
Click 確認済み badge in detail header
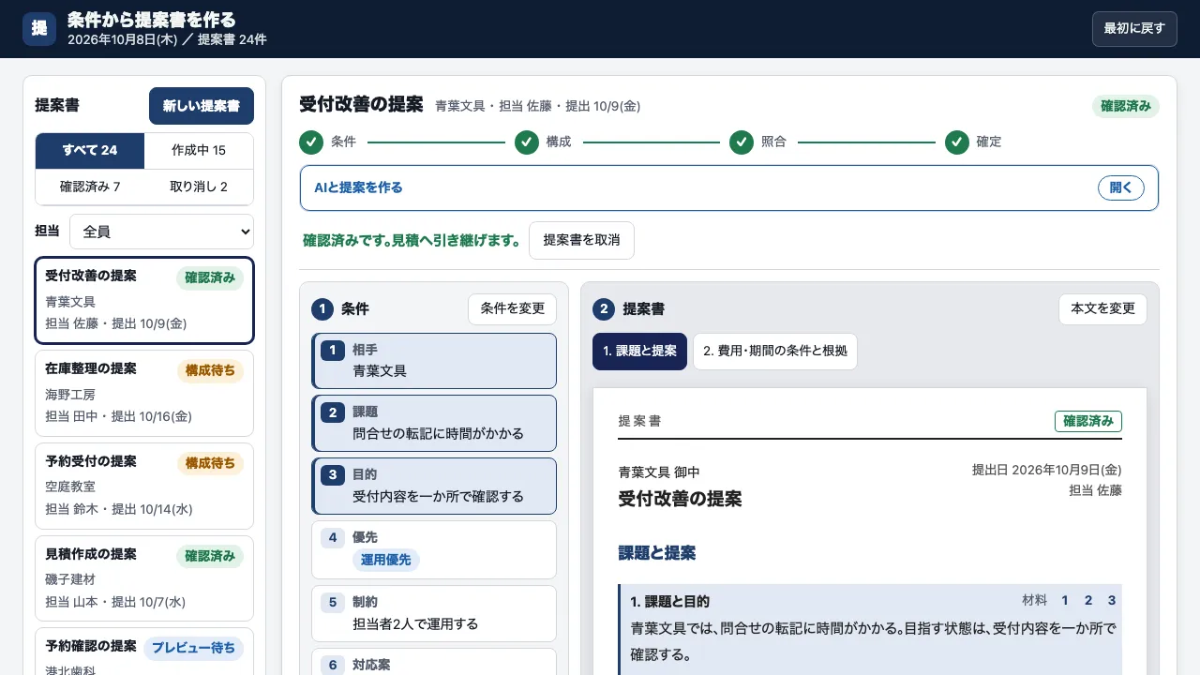pyautogui.click(x=1125, y=106)
